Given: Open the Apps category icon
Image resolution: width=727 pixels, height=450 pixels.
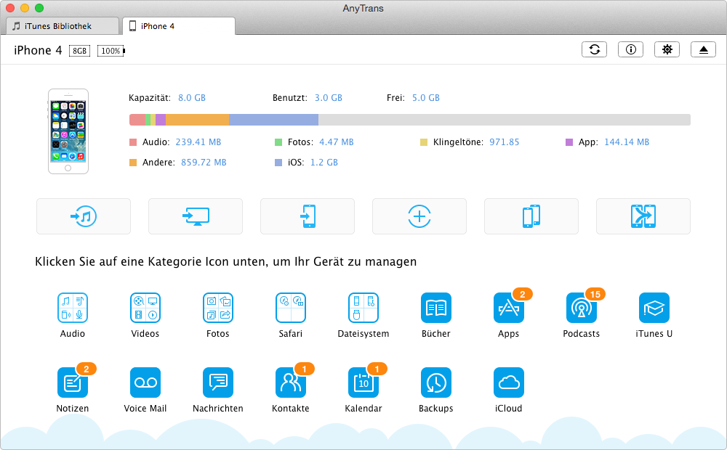Looking at the screenshot, I should pyautogui.click(x=509, y=308).
